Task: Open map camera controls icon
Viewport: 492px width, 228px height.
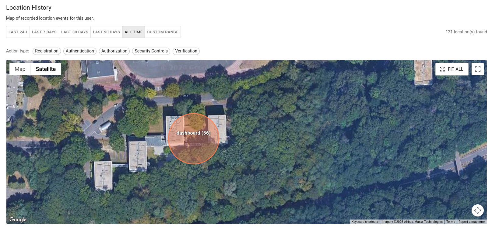Action: pyautogui.click(x=477, y=210)
